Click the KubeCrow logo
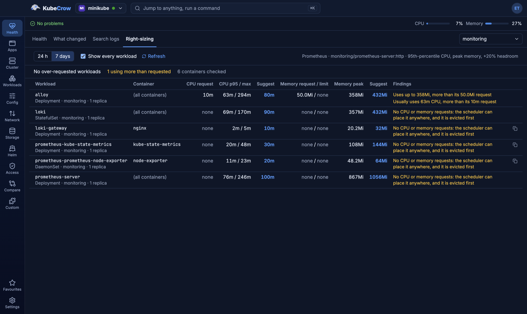 coord(51,8)
